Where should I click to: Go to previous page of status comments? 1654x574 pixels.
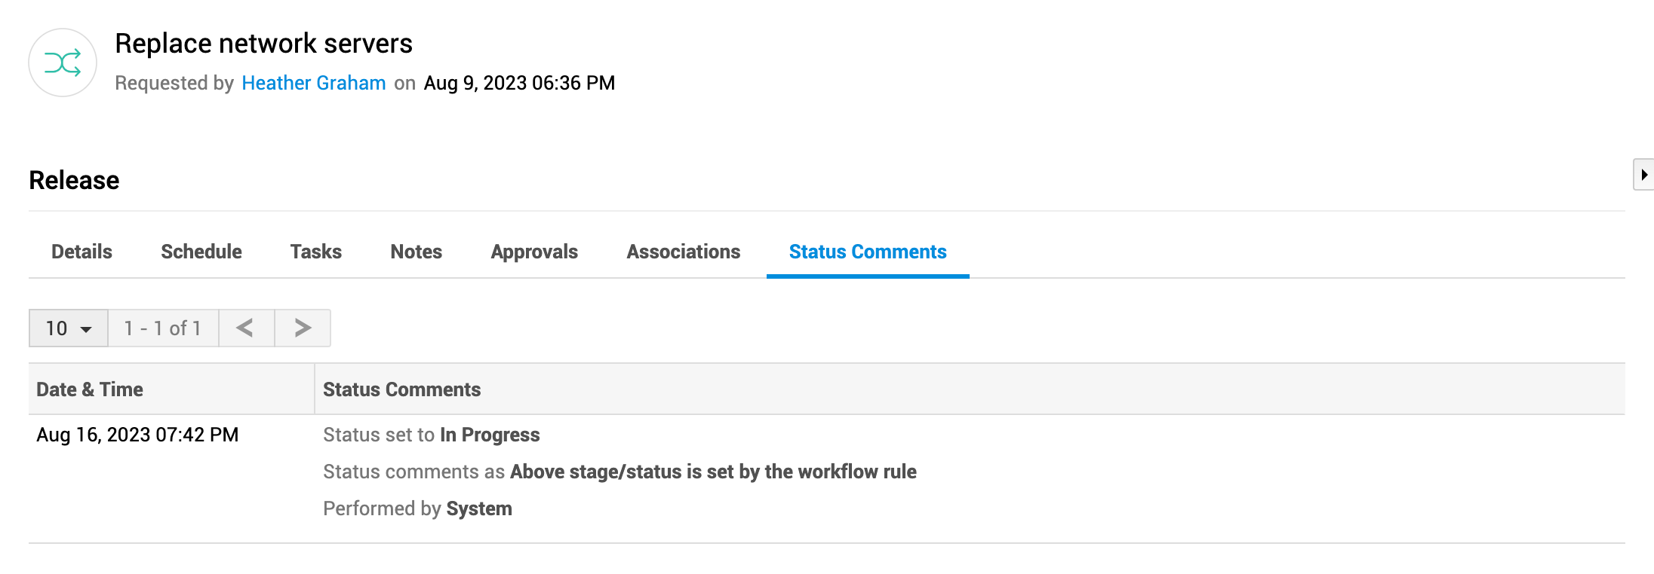[x=246, y=328]
